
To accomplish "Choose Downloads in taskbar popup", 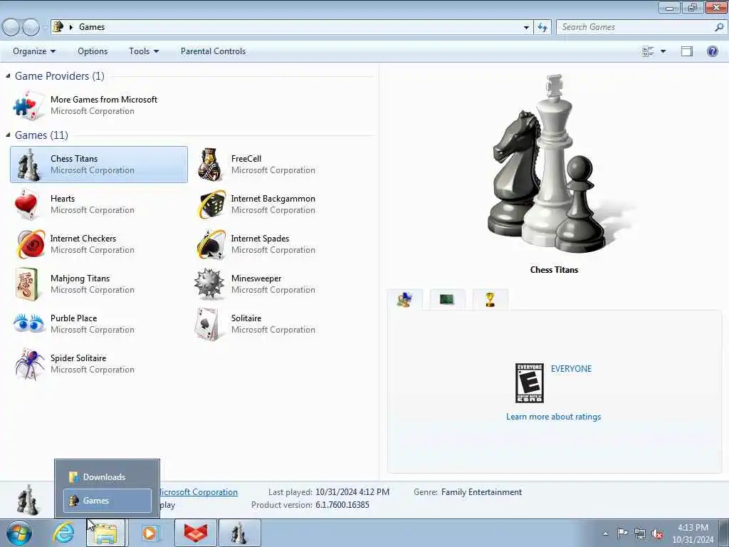I will (x=107, y=476).
